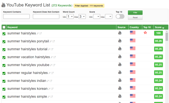
Task: Open external link for 'summer hairstyles youtube'
Action: [x=54, y=65]
